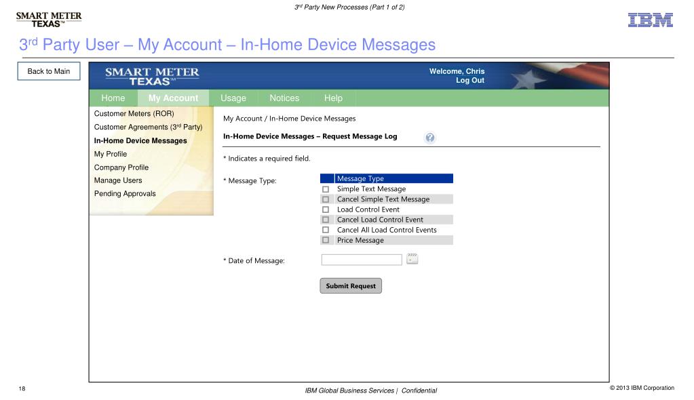Open the Help tab
694x400 pixels.
coord(333,98)
